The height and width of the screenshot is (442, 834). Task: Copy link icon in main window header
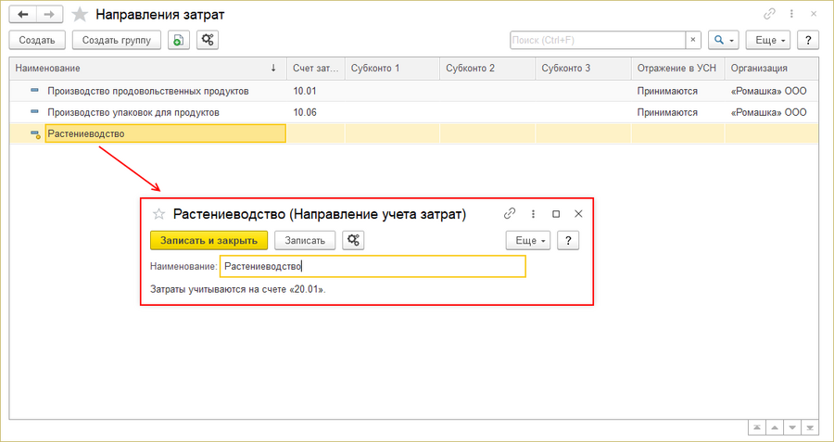tap(769, 14)
